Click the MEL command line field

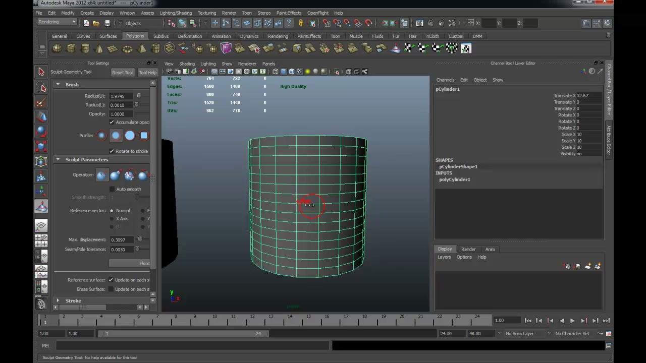pos(193,346)
